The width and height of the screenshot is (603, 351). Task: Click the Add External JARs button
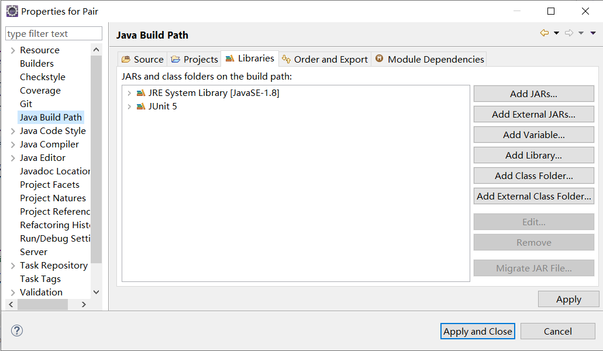533,114
